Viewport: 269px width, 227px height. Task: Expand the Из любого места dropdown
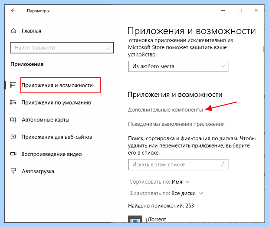click(x=178, y=66)
